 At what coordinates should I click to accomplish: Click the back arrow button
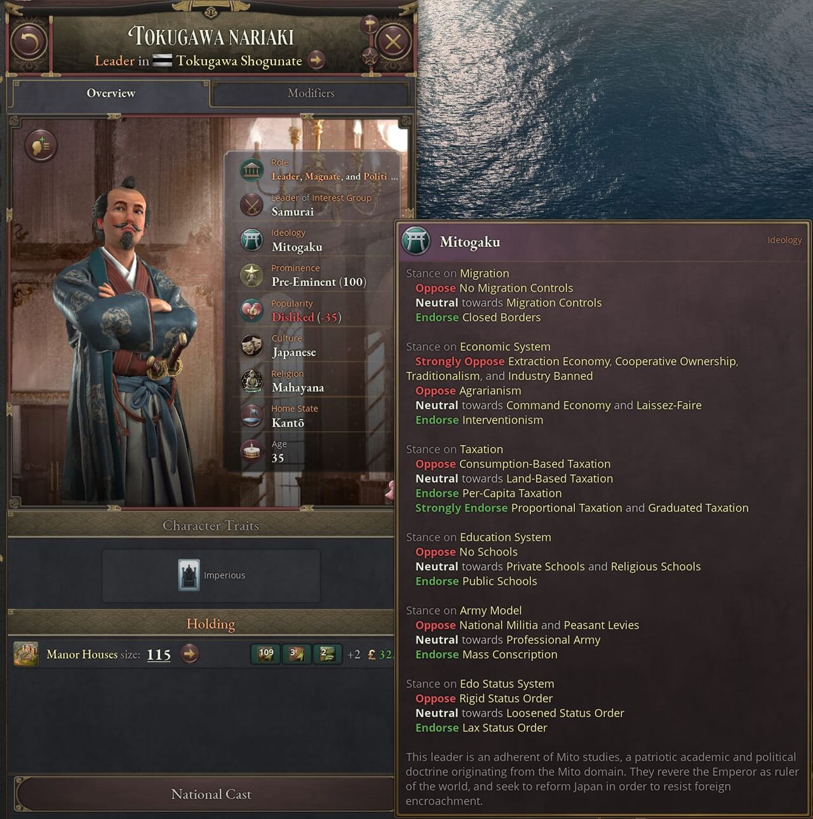coord(29,42)
